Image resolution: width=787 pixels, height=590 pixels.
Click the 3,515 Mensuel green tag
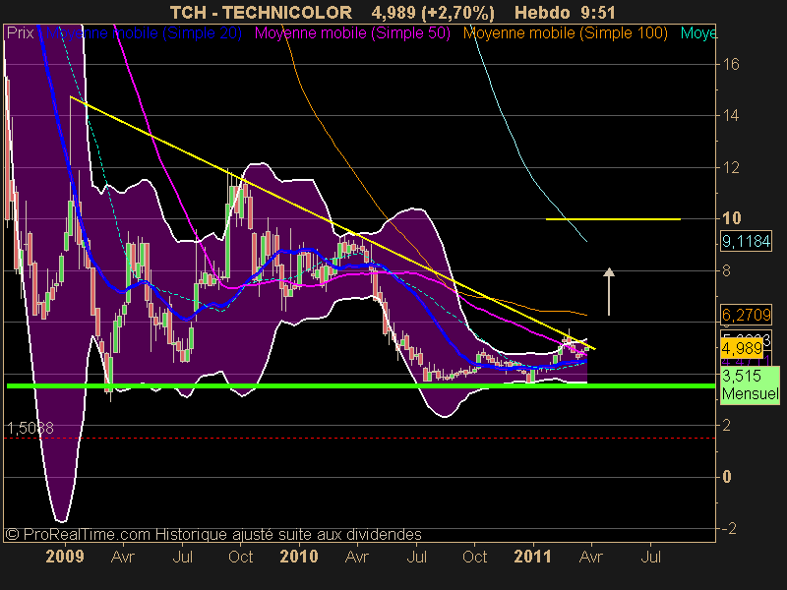pyautogui.click(x=750, y=384)
